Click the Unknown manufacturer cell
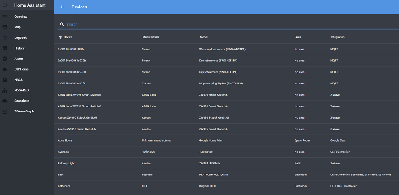399x195 pixels. point(156,140)
